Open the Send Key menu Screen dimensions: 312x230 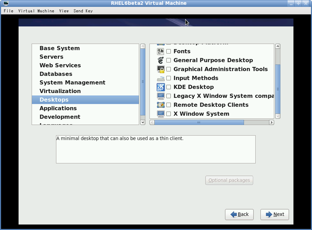click(x=83, y=11)
